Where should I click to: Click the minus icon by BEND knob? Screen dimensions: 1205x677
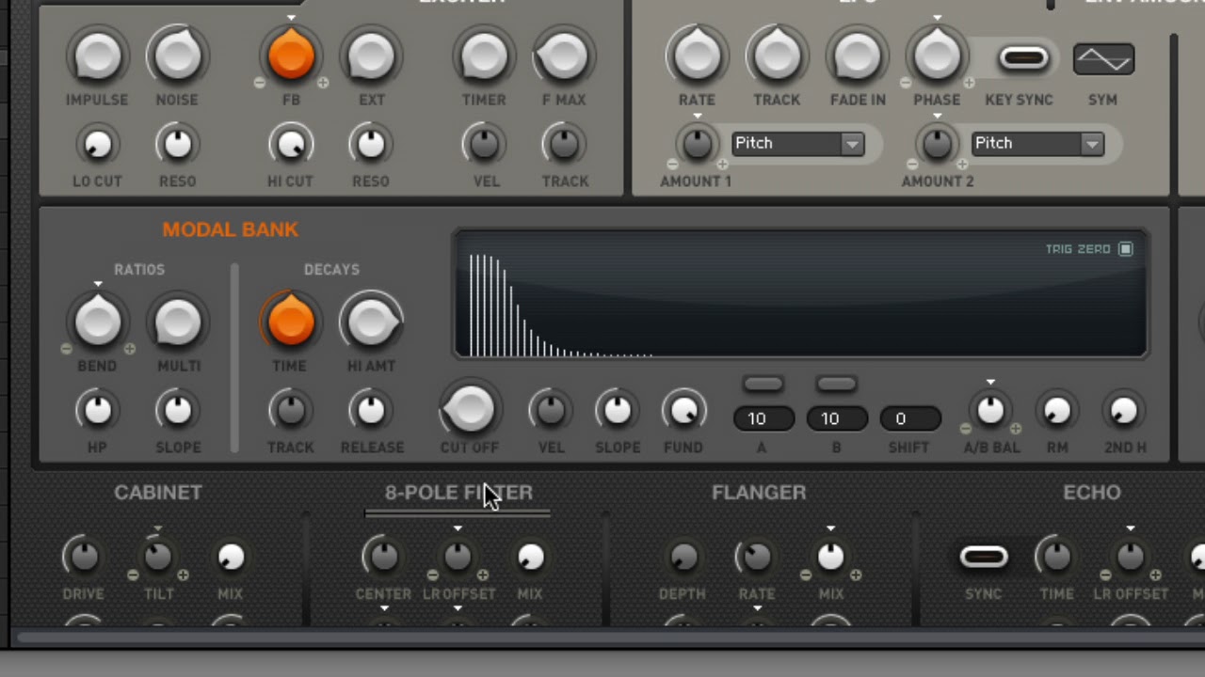coord(66,349)
